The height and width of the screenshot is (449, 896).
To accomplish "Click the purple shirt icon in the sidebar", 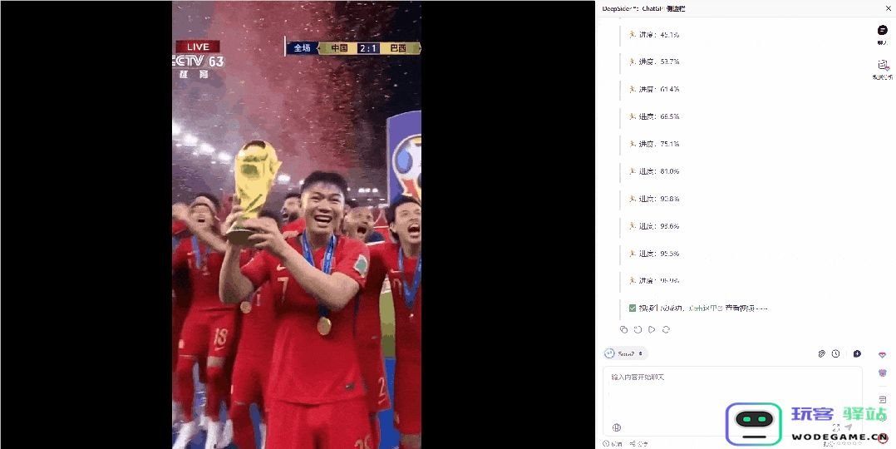I will (x=883, y=373).
